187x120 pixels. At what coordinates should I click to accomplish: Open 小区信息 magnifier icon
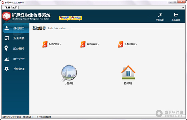tap(69, 73)
